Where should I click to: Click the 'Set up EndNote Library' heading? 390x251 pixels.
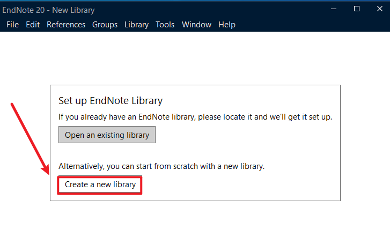pyautogui.click(x=111, y=101)
